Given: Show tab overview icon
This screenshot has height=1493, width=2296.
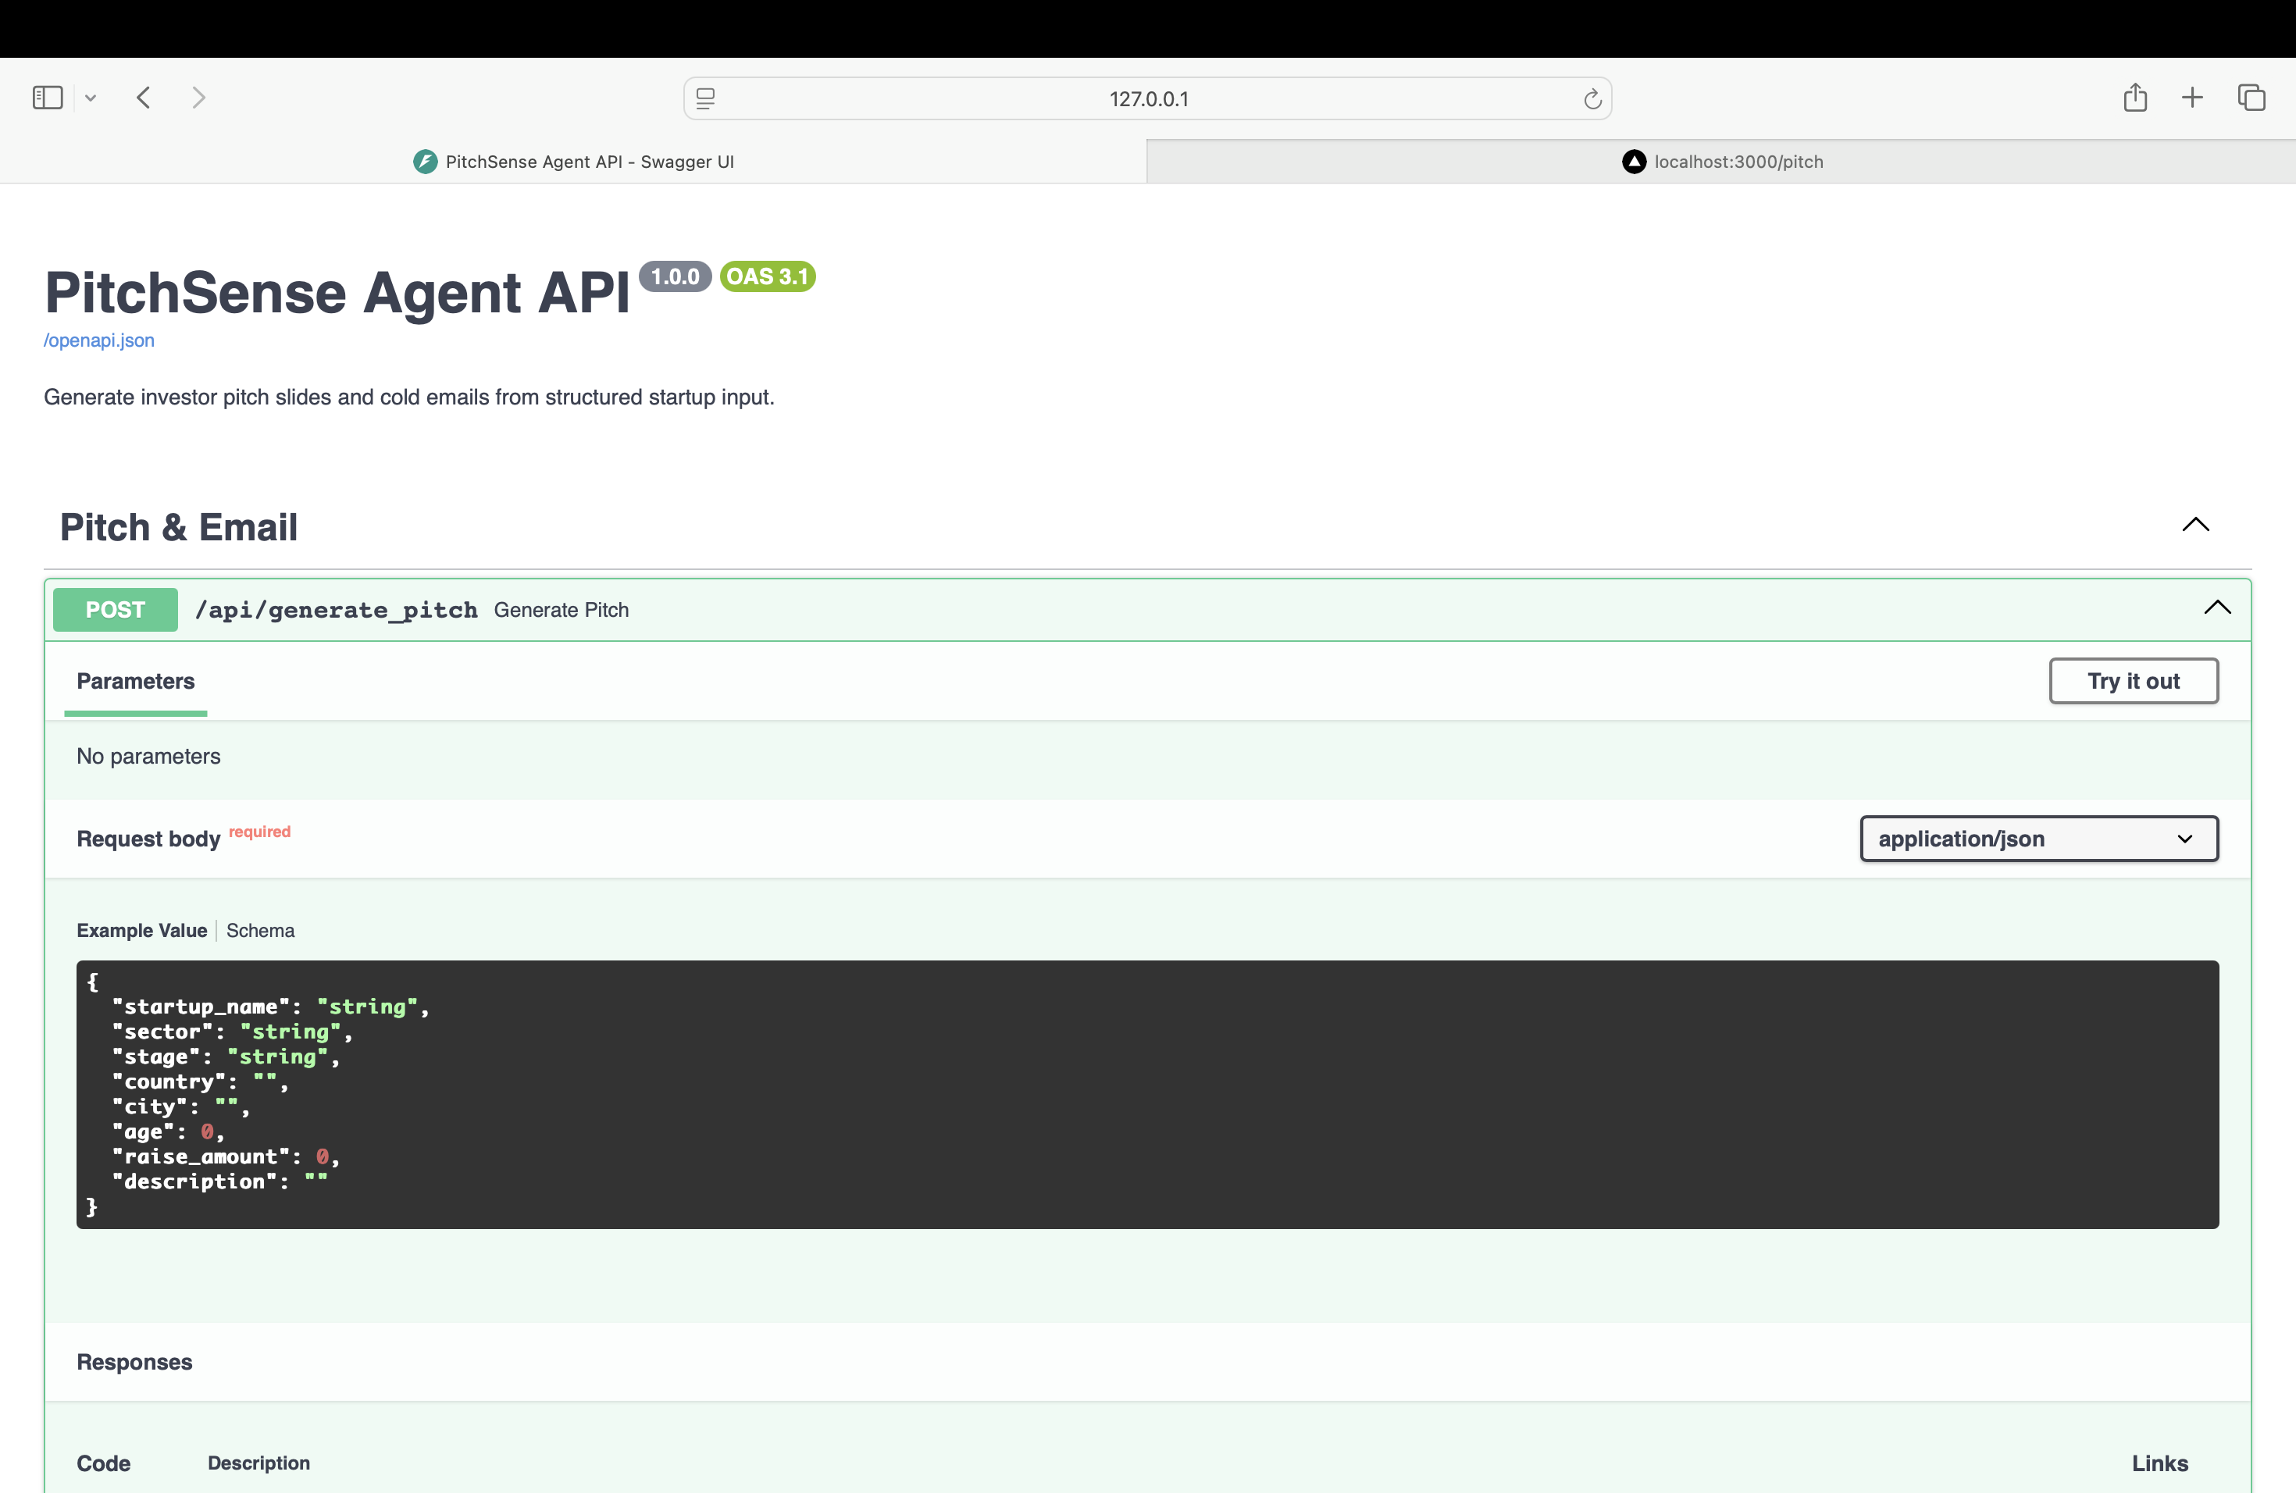Looking at the screenshot, I should pos(2251,98).
